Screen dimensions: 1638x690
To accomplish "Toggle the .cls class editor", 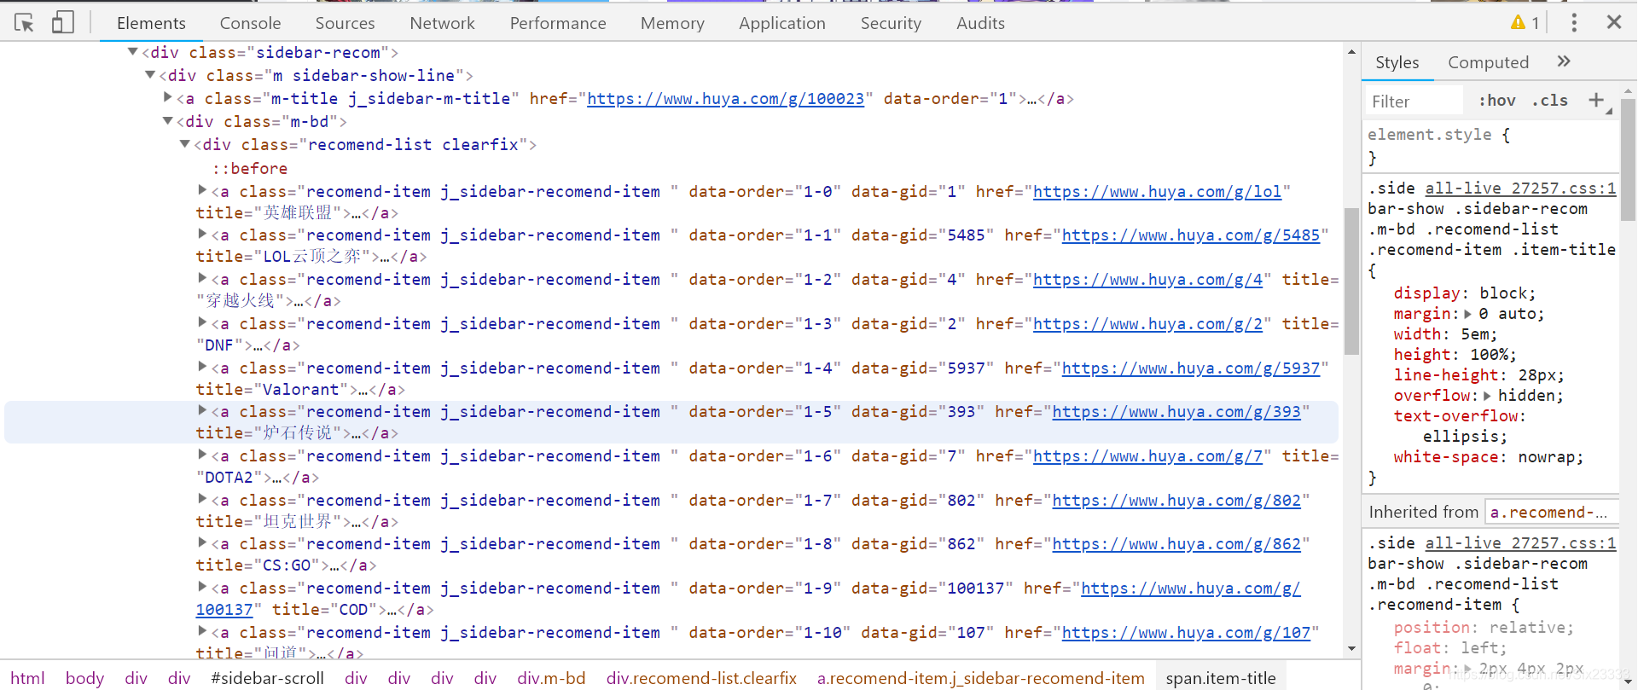I will 1550,101.
